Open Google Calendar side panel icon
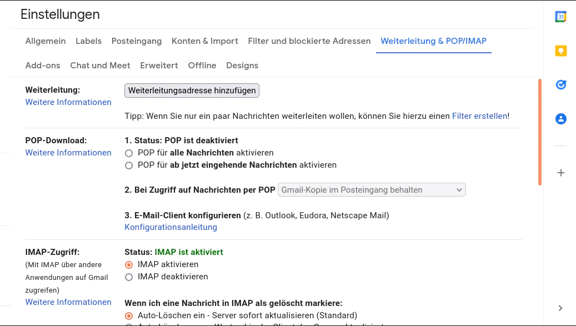This screenshot has height=326, width=576. coord(560,17)
